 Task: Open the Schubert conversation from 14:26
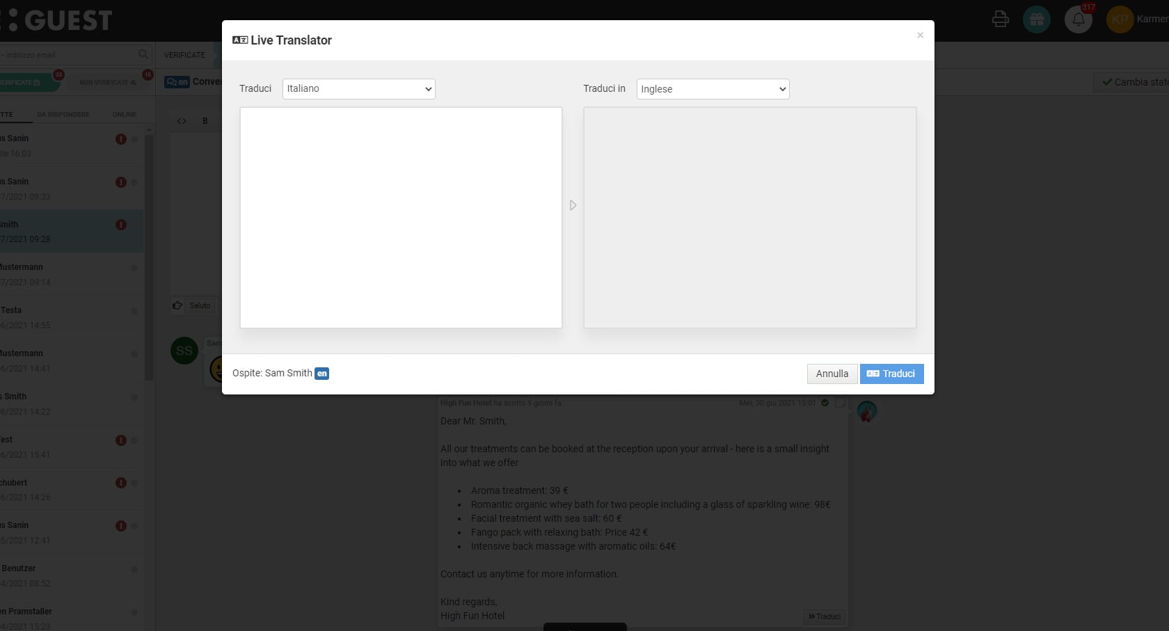click(x=72, y=490)
